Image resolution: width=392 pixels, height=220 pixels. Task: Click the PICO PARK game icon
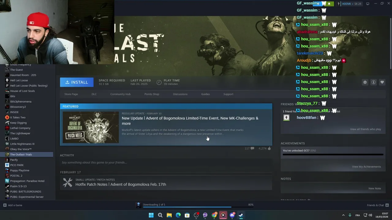point(7,165)
